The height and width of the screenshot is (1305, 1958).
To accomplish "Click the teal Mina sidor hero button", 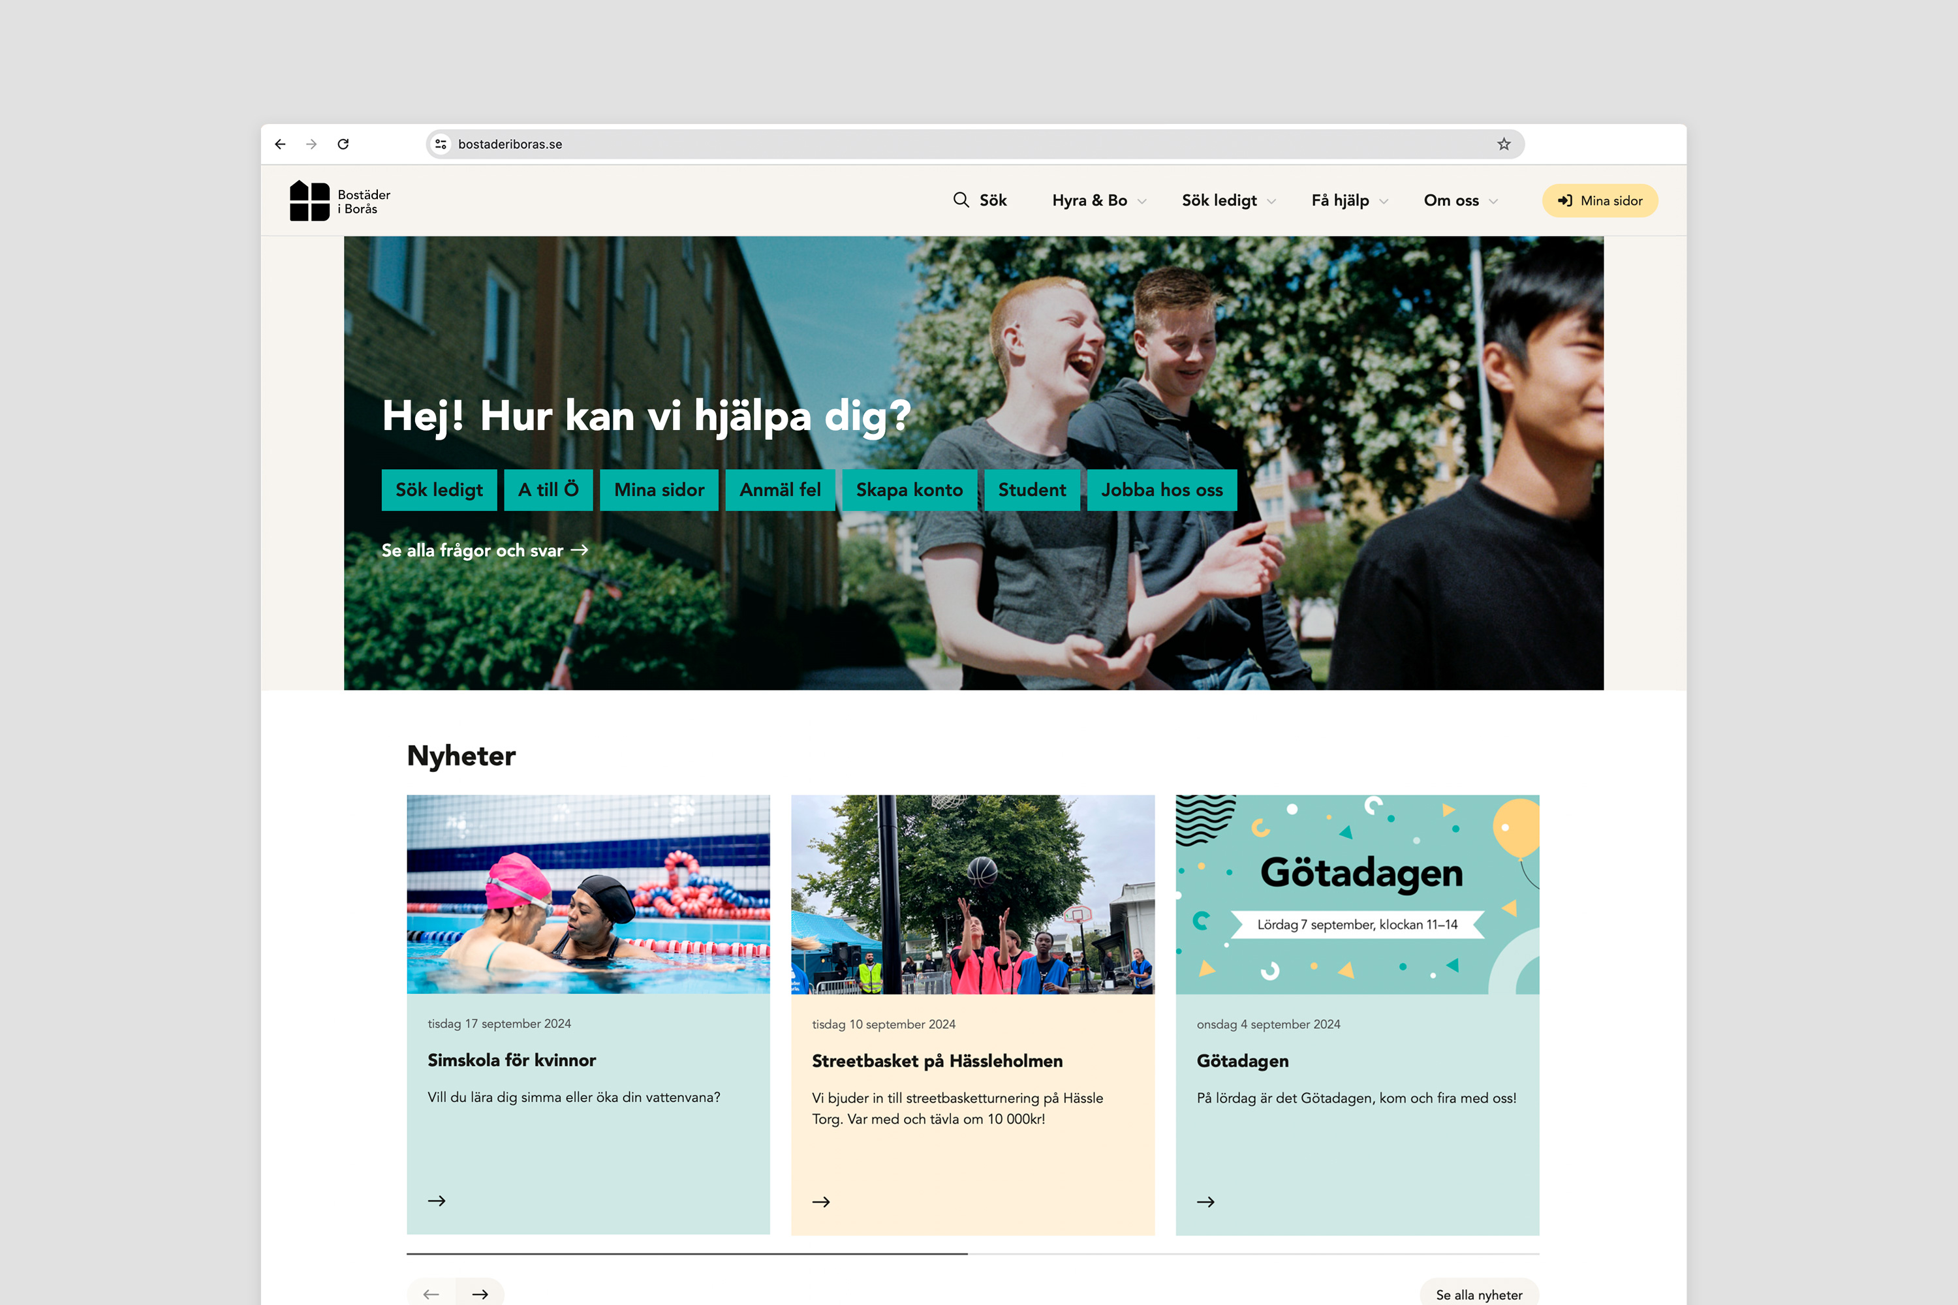I will [659, 489].
